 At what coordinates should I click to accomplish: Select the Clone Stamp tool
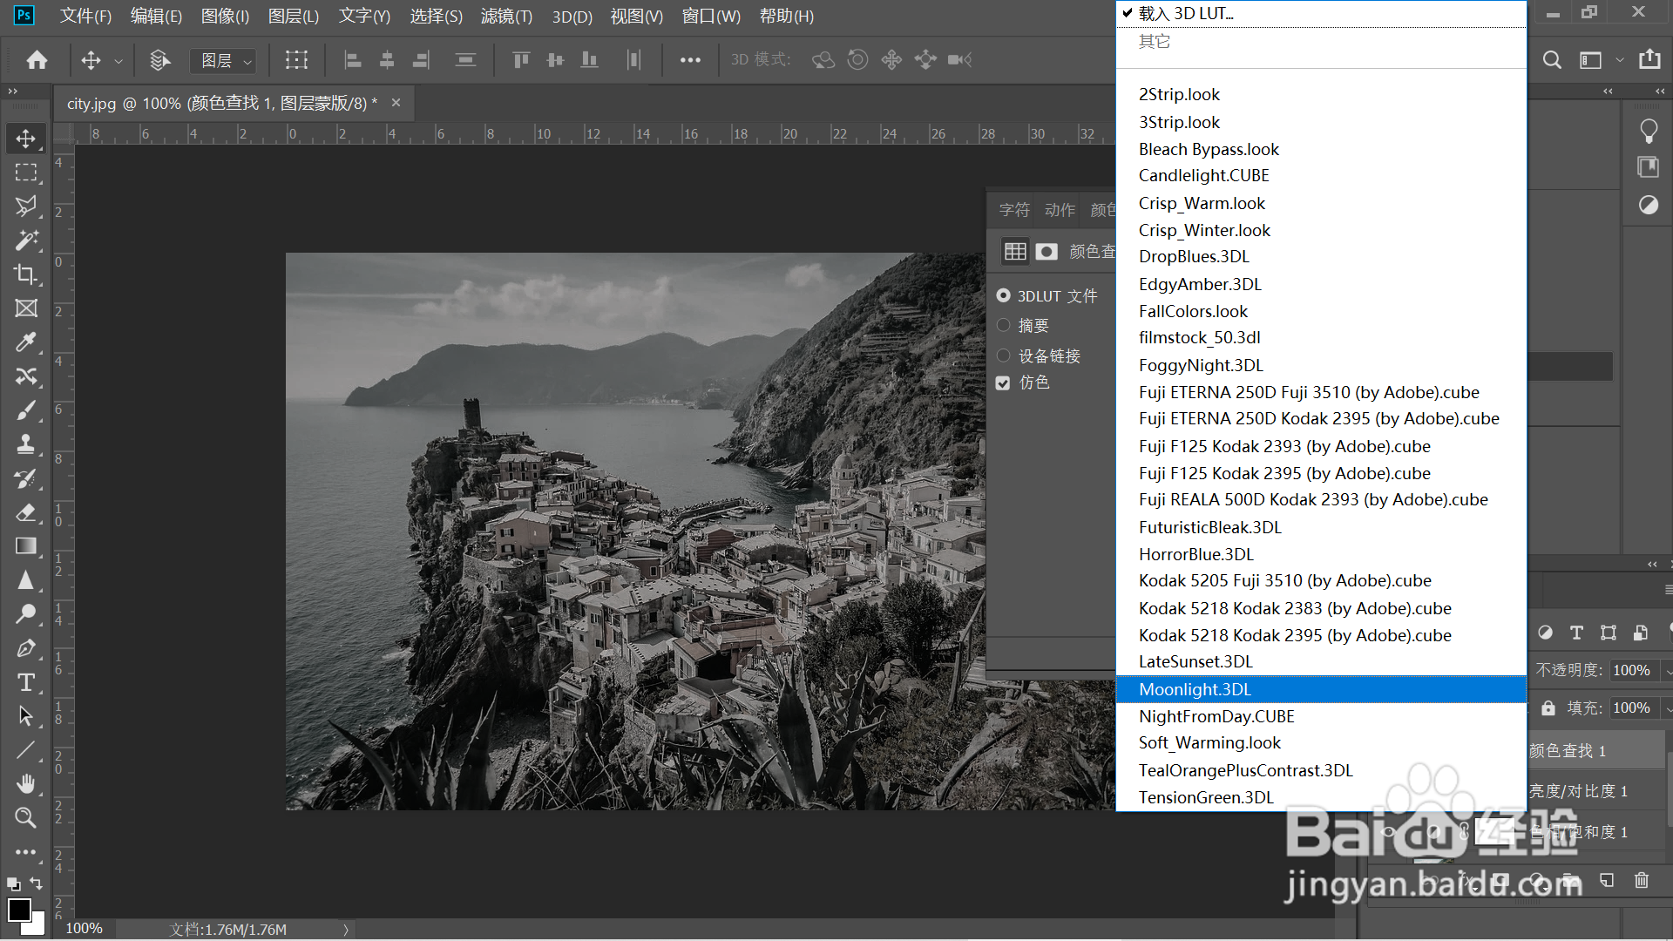pyautogui.click(x=25, y=443)
